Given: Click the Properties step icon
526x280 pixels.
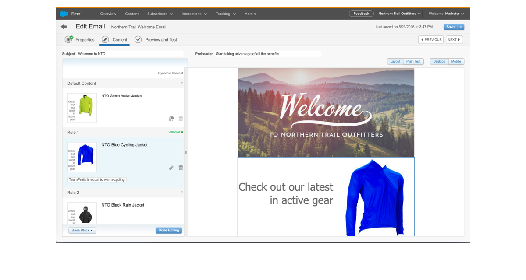Looking at the screenshot, I should click(x=69, y=40).
